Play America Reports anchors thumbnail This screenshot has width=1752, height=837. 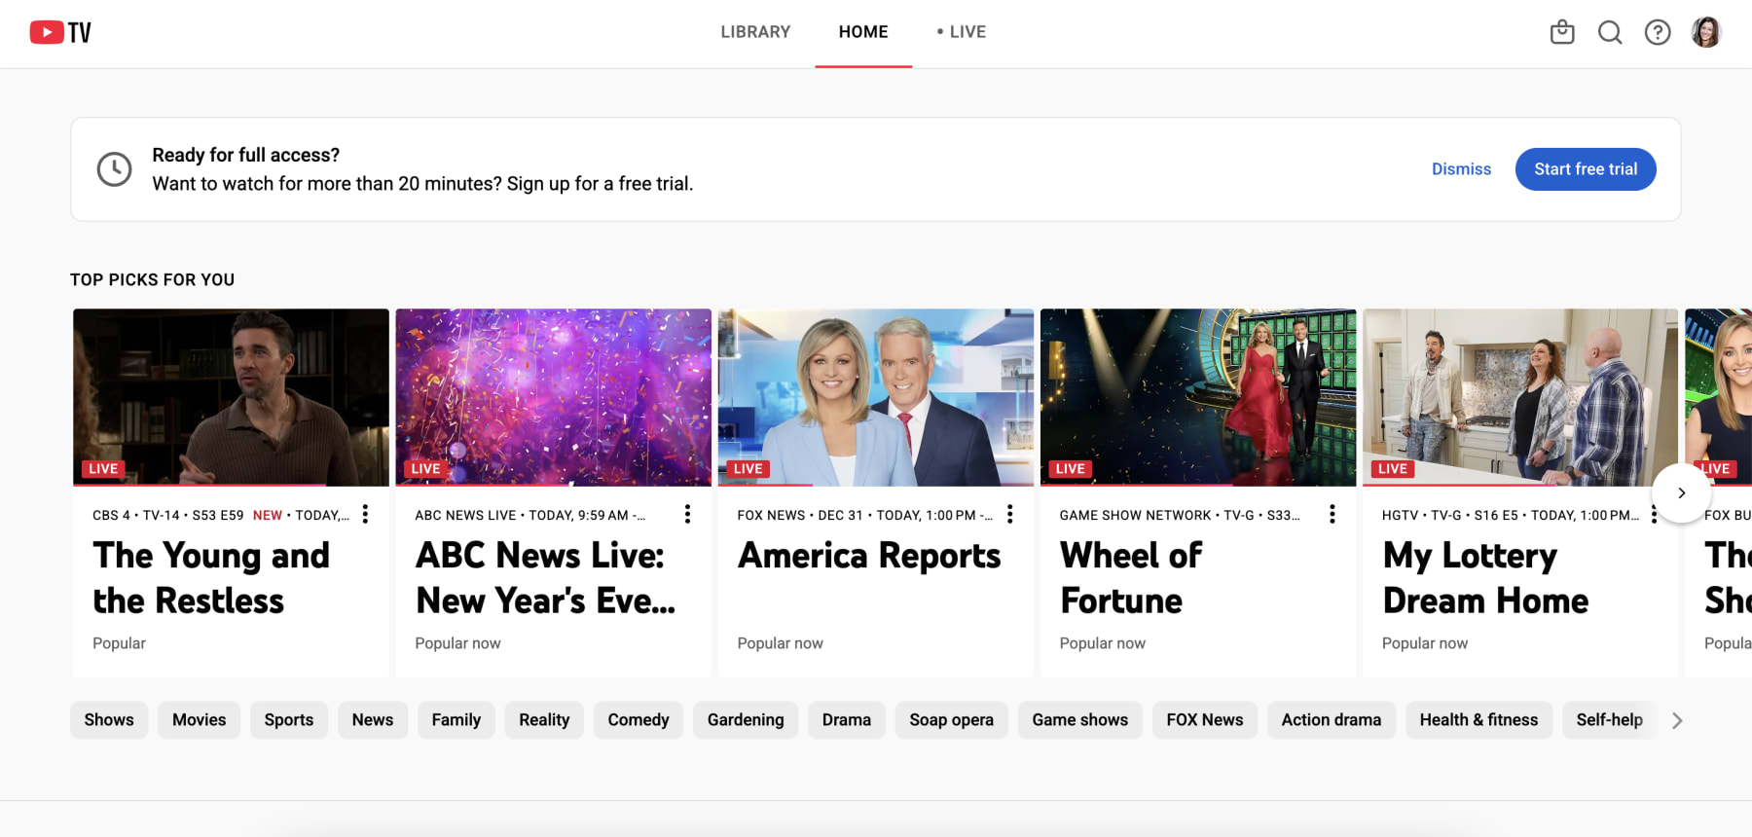coord(875,397)
